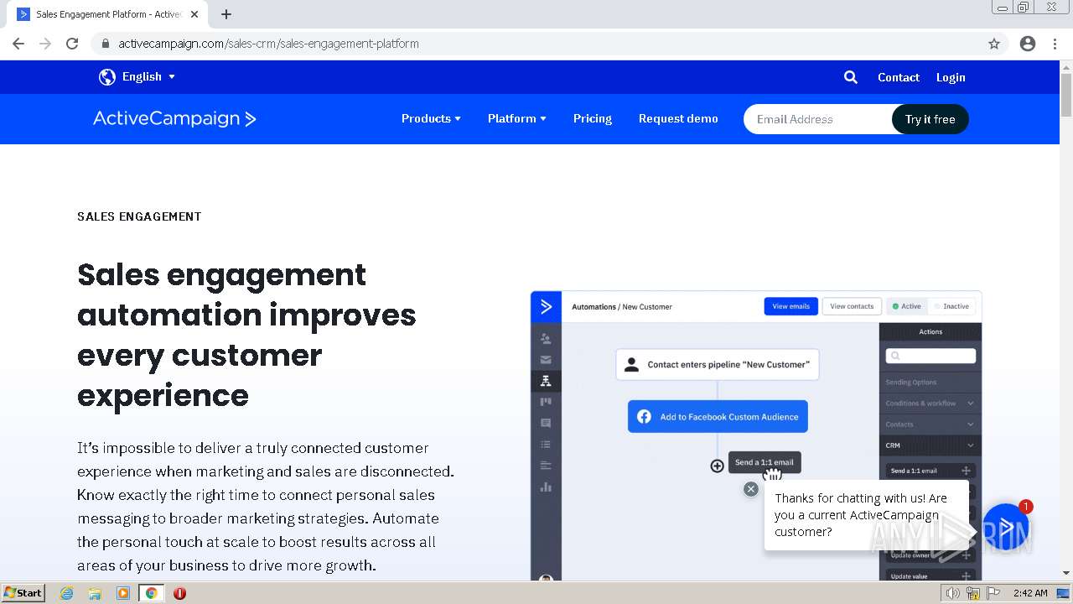Screen dimensions: 1073x604
Task: Click the padlock site info icon
Action: (105, 44)
